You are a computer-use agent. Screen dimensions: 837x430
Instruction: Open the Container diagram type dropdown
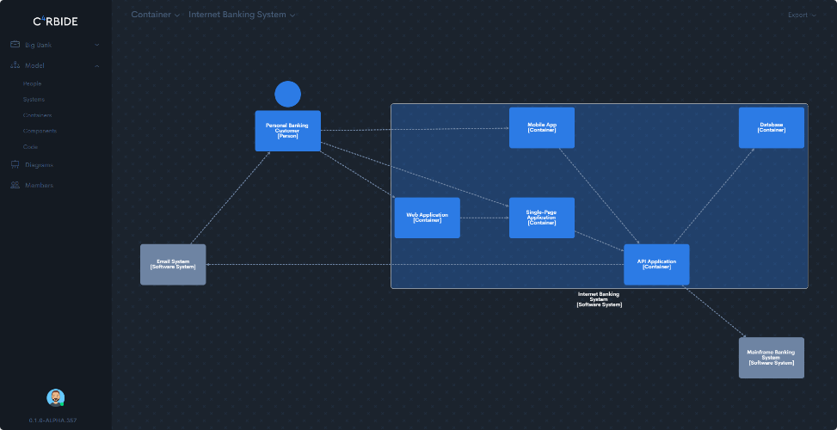click(x=156, y=15)
